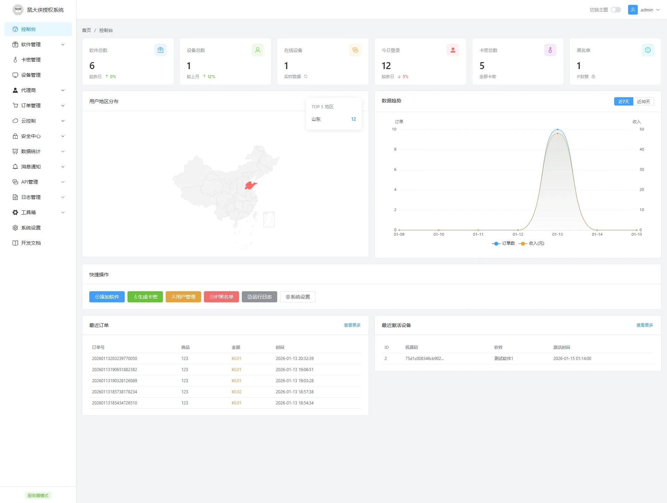Switch data trend to 近30天
667x503 pixels.
[x=643, y=101]
